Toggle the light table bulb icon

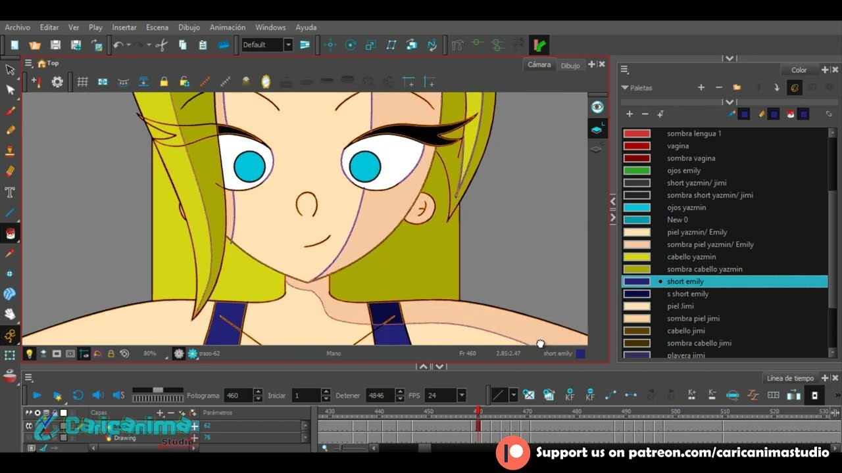(x=29, y=353)
